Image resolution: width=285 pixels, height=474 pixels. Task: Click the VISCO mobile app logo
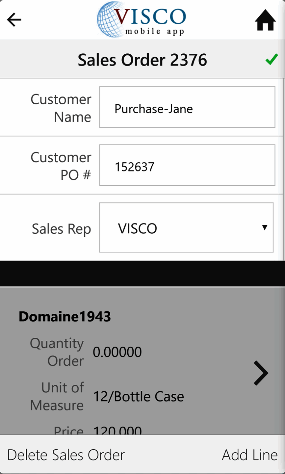click(142, 19)
